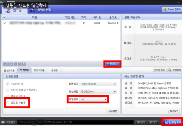Open 휴대 기기용 preset tab
Screen dimensions: 183x126
39,70
